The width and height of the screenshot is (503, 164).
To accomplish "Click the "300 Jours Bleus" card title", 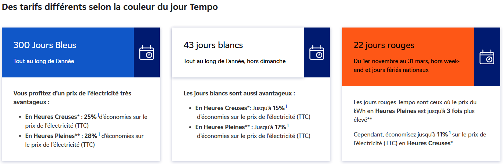I will [45, 45].
